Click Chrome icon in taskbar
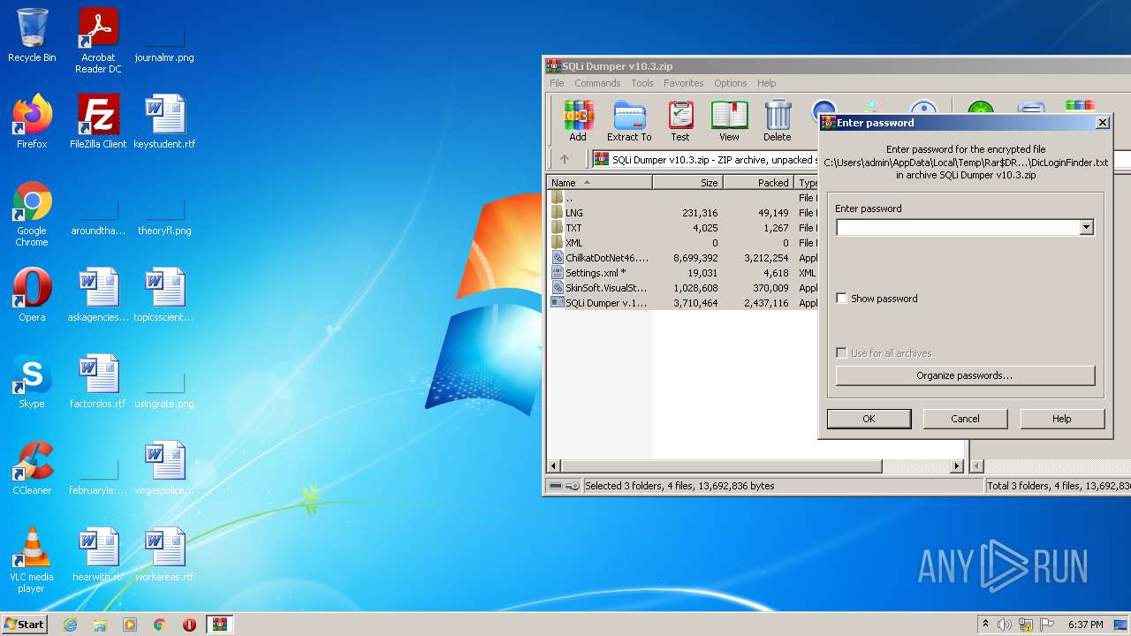Viewport: 1131px width, 636px height. (x=159, y=625)
